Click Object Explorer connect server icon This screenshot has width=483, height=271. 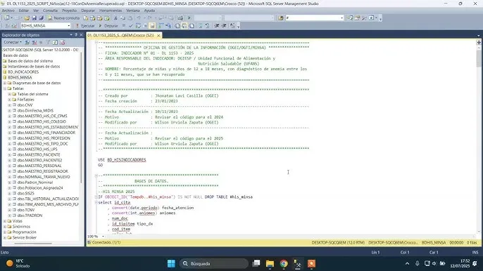click(x=27, y=42)
